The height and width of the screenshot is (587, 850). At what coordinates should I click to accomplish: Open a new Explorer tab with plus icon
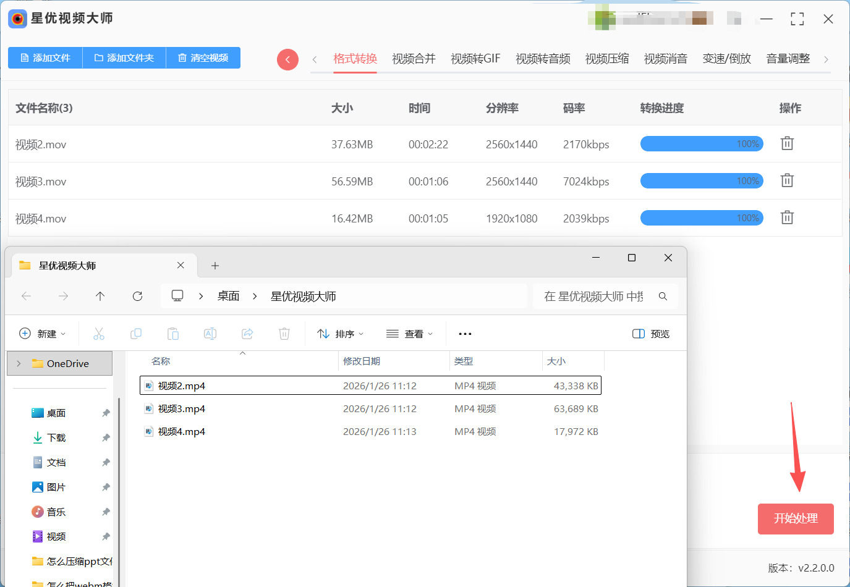[x=215, y=266]
